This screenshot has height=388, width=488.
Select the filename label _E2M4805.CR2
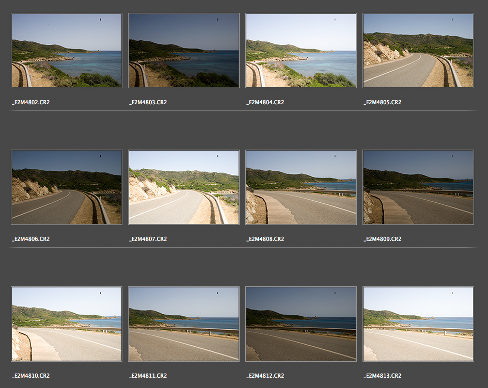(x=382, y=102)
